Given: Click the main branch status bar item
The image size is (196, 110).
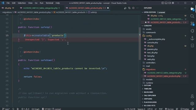Looking at the screenshot, I should pyautogui.click(x=6, y=109).
